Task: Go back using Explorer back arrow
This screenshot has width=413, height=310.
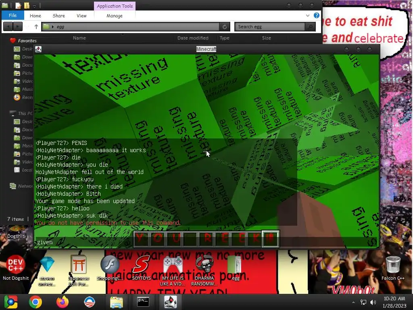Action: coord(8,27)
